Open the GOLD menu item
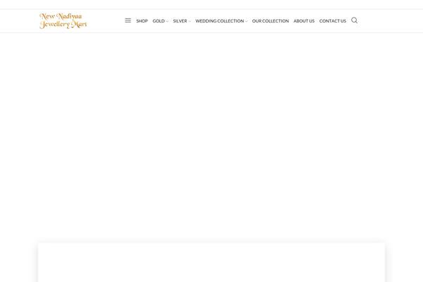 pyautogui.click(x=159, y=20)
